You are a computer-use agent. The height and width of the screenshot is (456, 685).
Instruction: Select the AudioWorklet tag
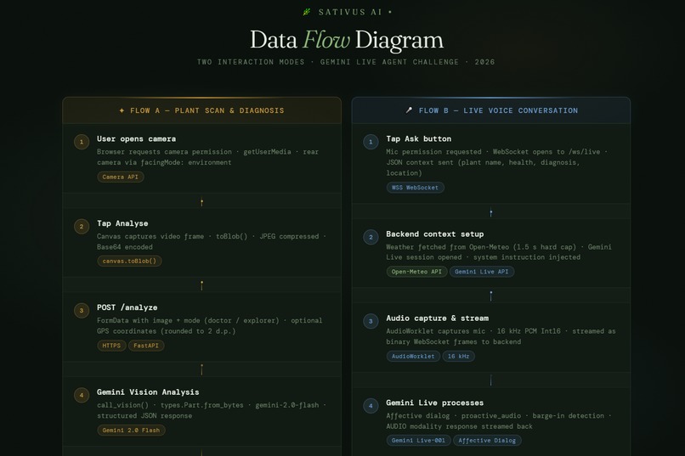coord(413,357)
